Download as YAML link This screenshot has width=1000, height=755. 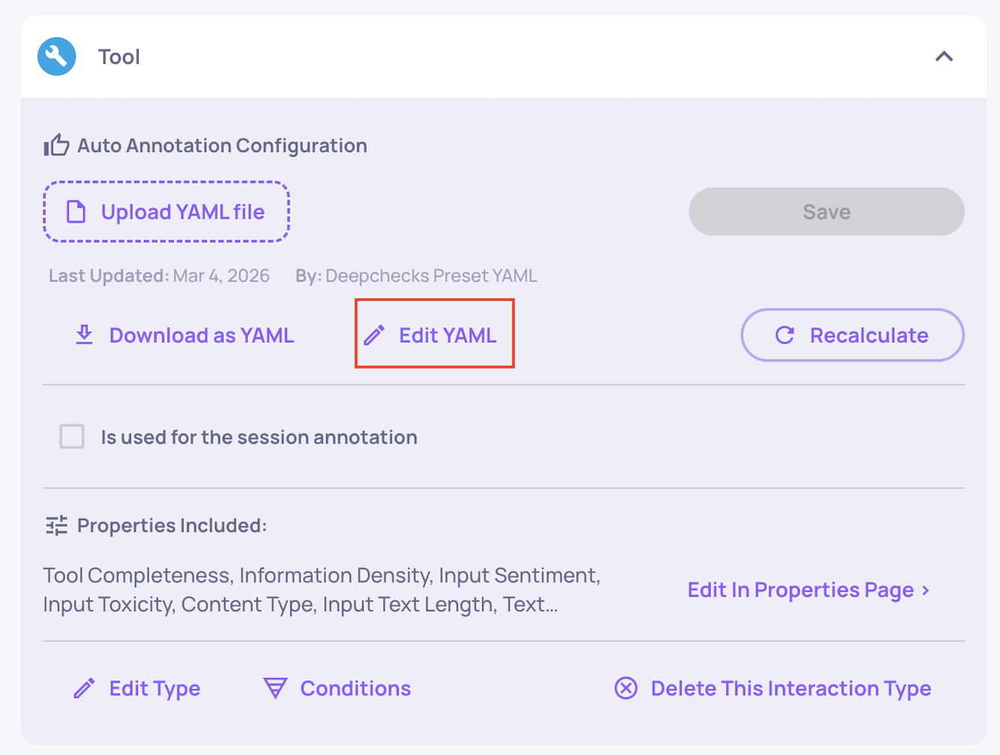[201, 336]
